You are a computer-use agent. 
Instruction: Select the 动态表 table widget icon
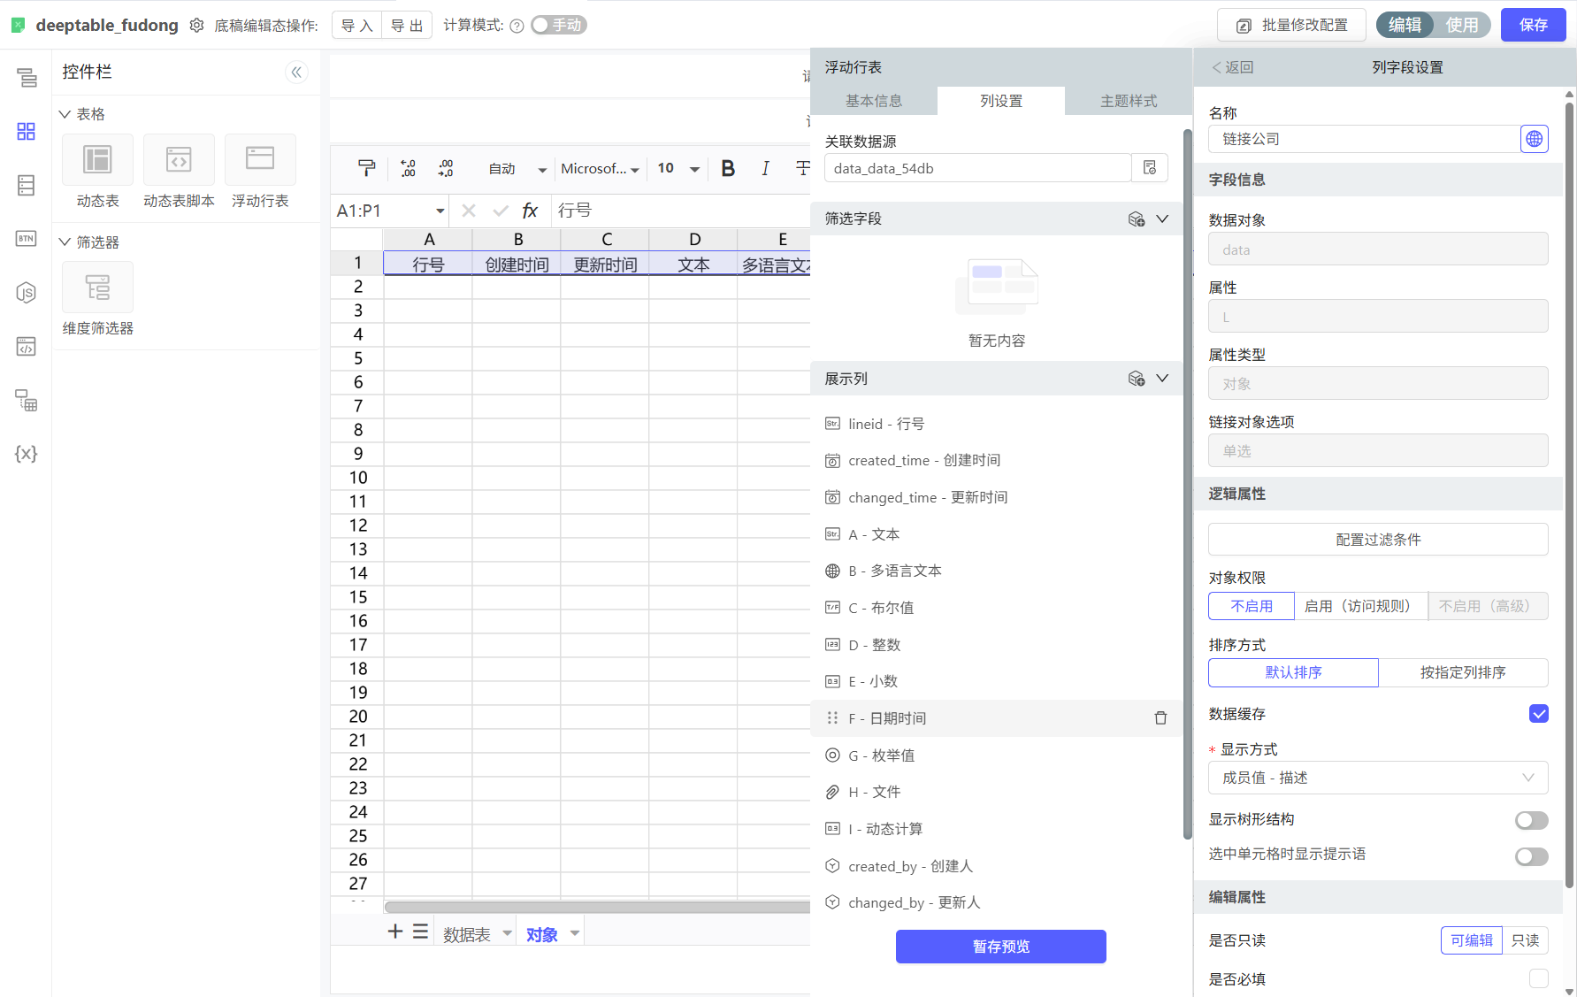[x=97, y=160]
